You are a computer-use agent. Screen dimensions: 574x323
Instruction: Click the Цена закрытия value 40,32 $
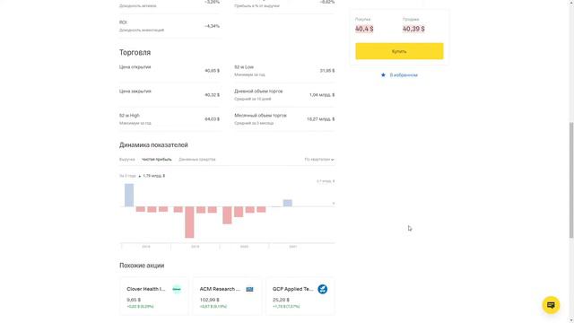coord(213,95)
